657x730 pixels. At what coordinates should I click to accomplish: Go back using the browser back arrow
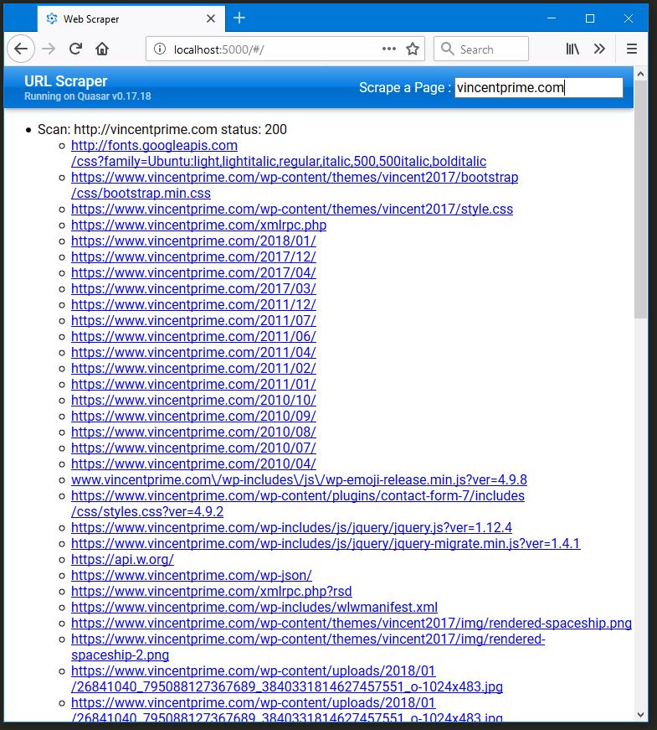tap(21, 49)
